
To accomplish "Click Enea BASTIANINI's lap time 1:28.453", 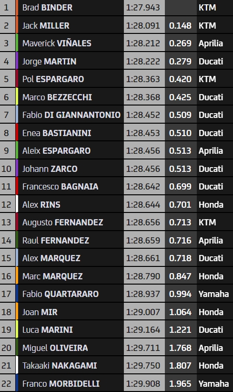I will pos(143,133).
